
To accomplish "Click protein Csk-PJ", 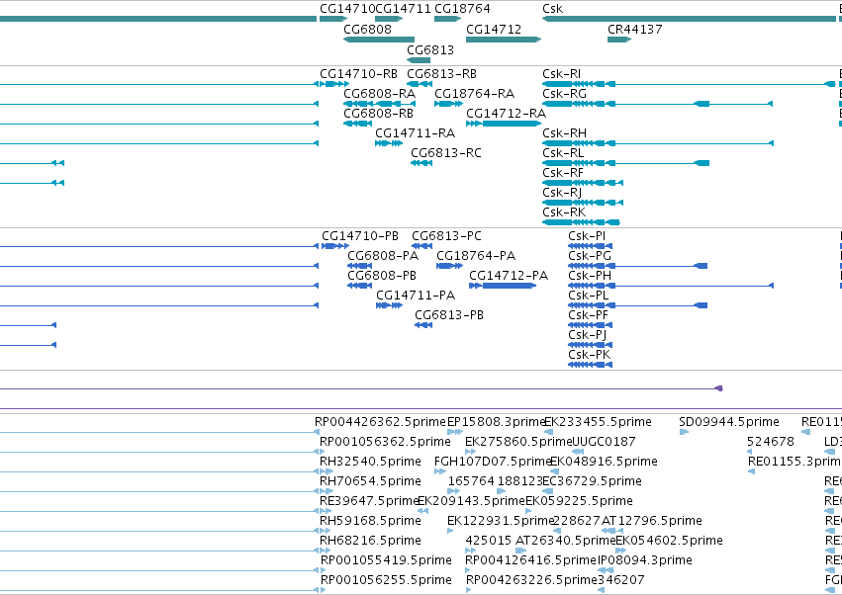I will pyautogui.click(x=590, y=345).
